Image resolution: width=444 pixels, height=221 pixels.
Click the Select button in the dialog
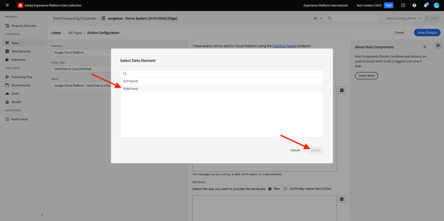click(x=315, y=150)
